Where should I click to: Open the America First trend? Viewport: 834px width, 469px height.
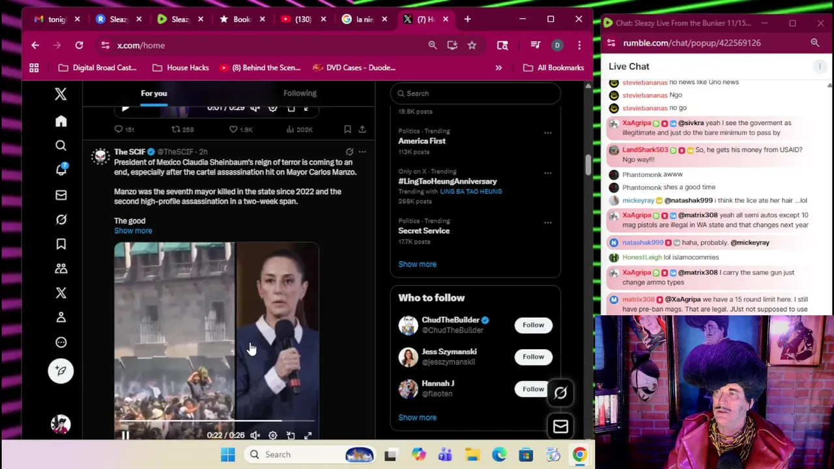coord(422,141)
